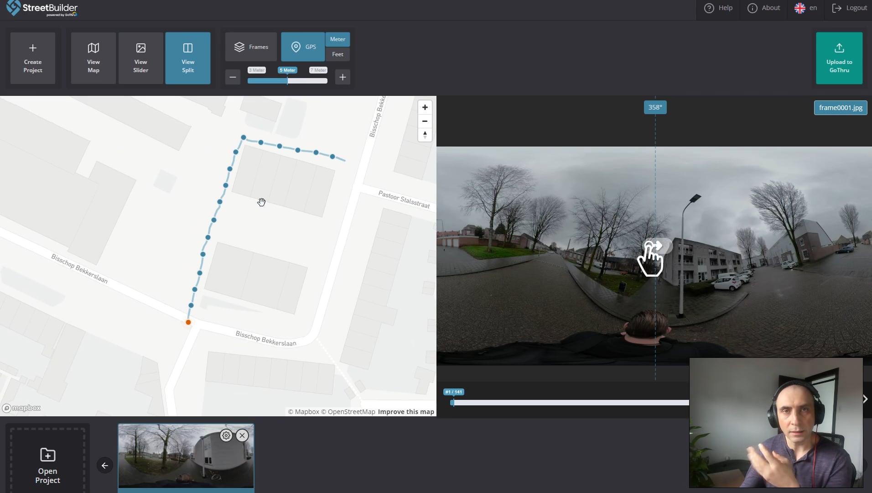Select the View Split mode
Image resolution: width=872 pixels, height=493 pixels.
187,58
